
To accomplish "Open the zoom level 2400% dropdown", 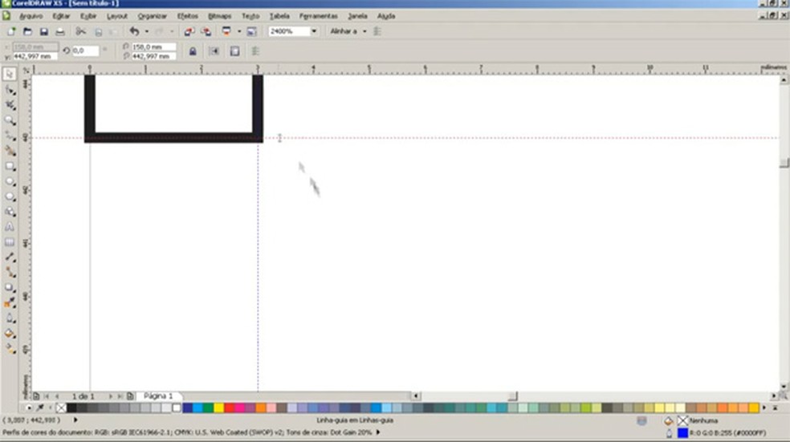I will [x=314, y=31].
